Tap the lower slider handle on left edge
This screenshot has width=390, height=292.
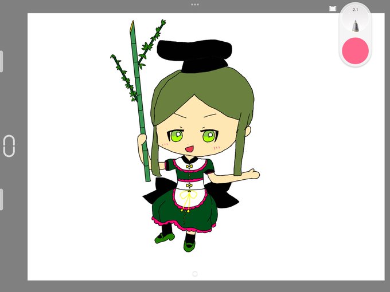tap(1, 199)
